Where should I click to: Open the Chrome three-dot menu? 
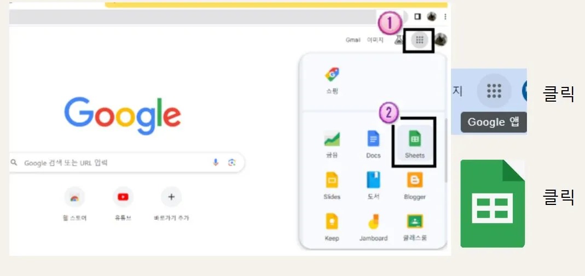pos(445,17)
